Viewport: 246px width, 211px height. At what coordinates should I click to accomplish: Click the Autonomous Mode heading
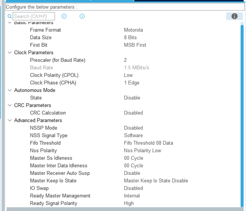tap(35, 90)
